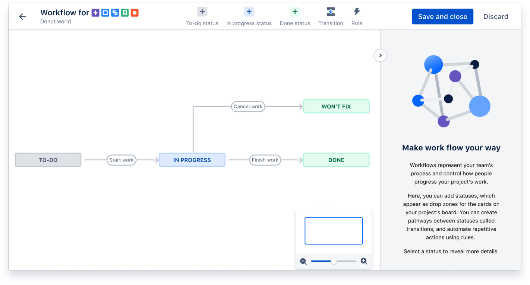
Task: Click Save and close
Action: [x=442, y=16]
